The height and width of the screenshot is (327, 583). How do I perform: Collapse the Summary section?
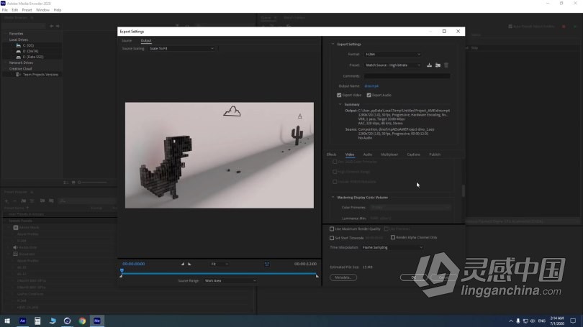(340, 105)
